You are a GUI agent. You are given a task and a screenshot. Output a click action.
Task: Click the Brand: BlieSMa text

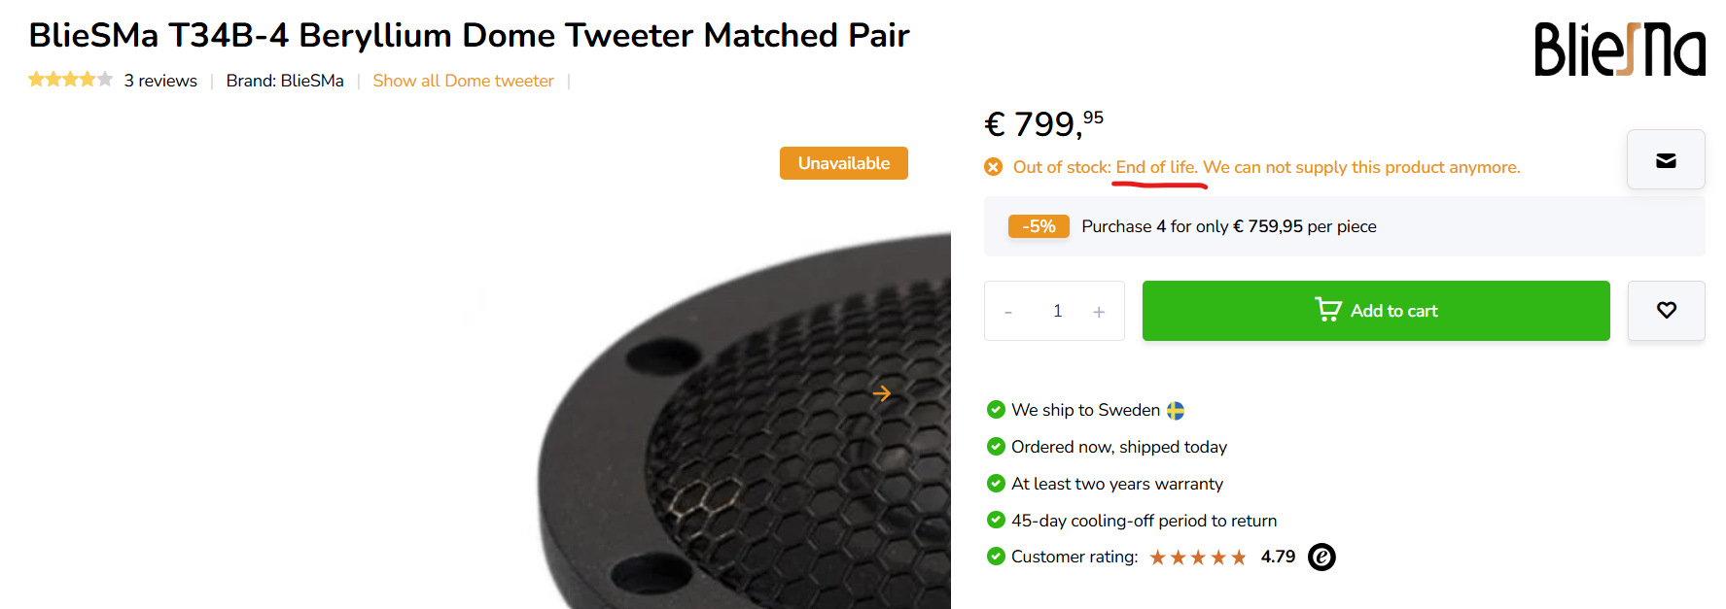pos(285,81)
